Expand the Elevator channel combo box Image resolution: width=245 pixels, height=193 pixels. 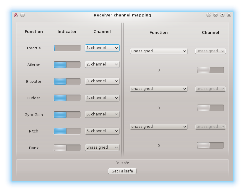tap(102, 81)
